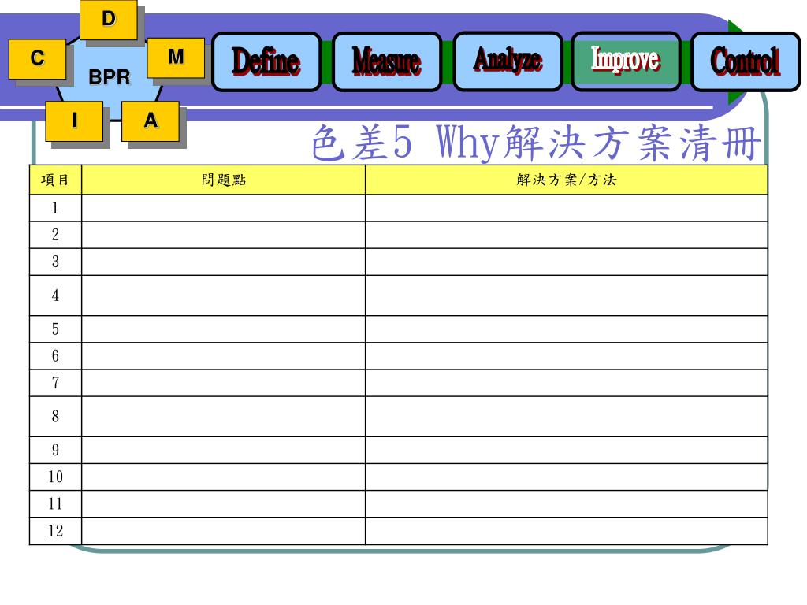Click the highlighted Improve phase button
The width and height of the screenshot is (807, 605).
coord(626,61)
